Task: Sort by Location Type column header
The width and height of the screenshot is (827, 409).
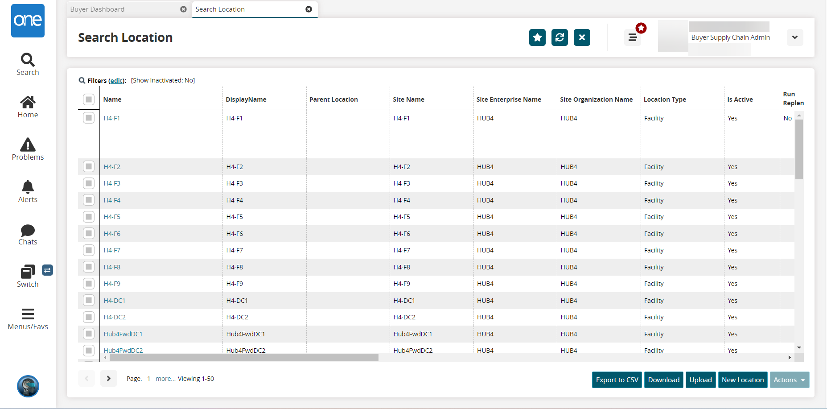Action: tap(665, 99)
